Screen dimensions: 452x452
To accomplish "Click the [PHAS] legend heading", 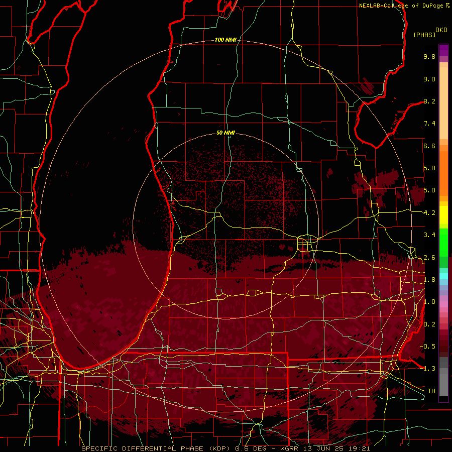I will (x=424, y=35).
